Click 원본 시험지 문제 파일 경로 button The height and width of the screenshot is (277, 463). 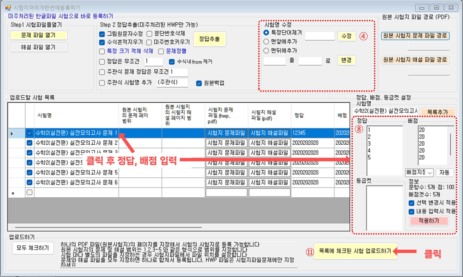pyautogui.click(x=415, y=36)
